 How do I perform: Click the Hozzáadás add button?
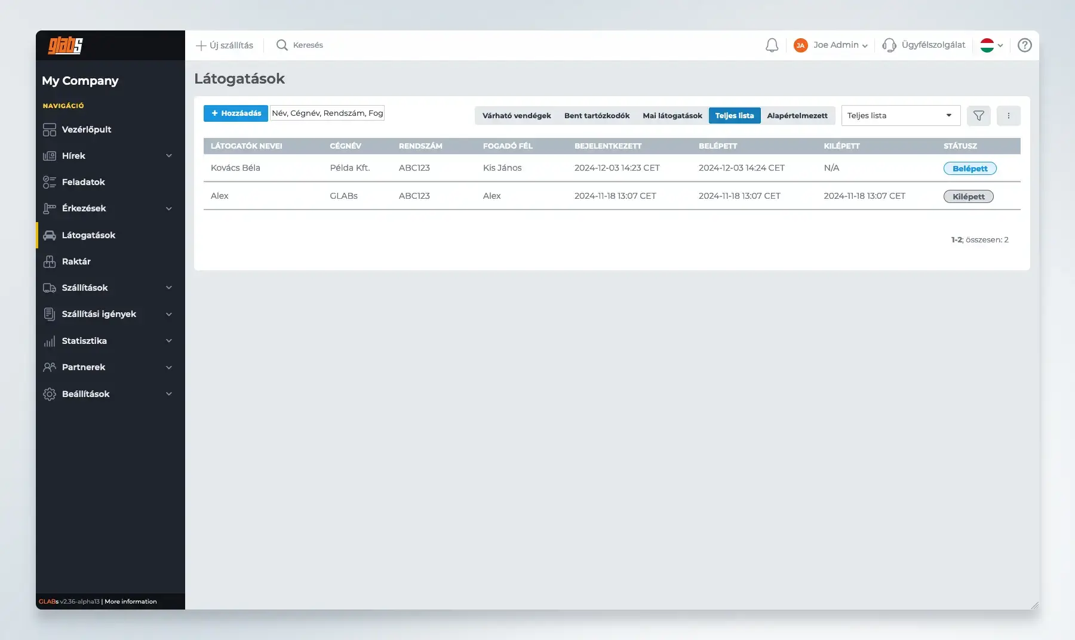[236, 113]
